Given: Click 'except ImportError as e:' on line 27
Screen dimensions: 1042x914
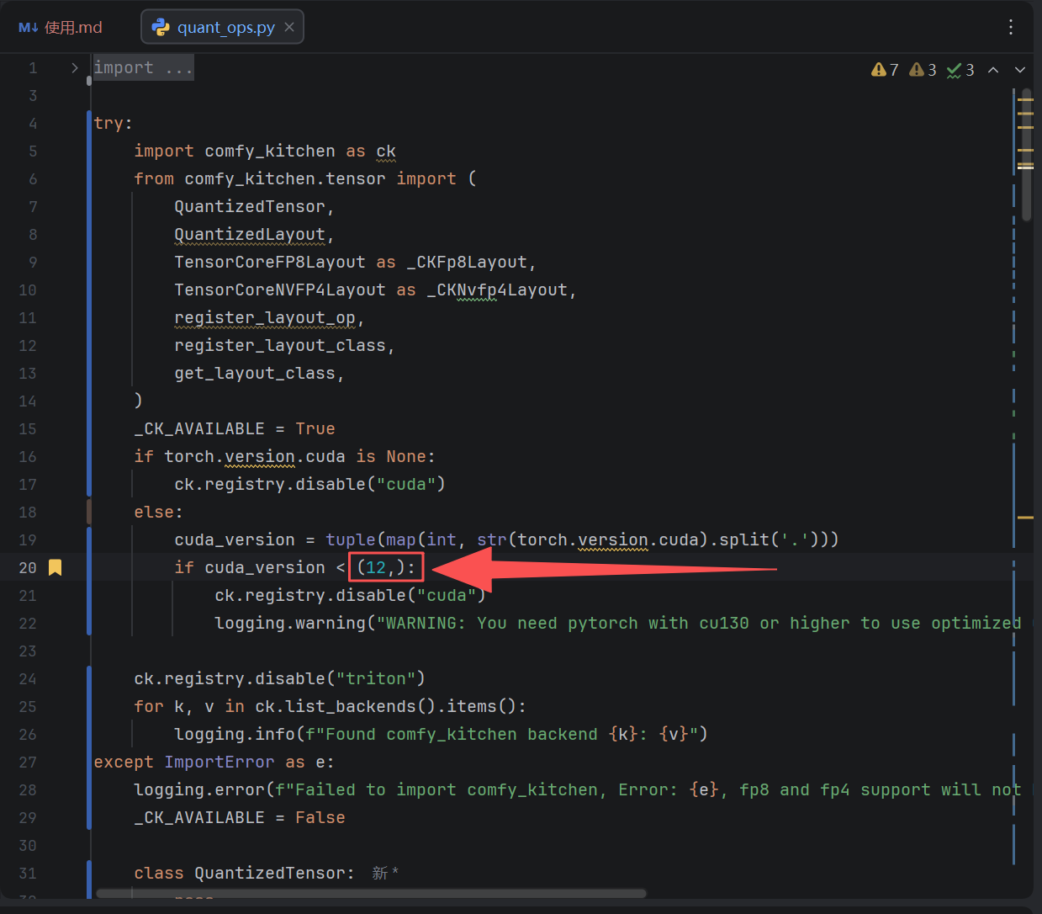Looking at the screenshot, I should (214, 762).
